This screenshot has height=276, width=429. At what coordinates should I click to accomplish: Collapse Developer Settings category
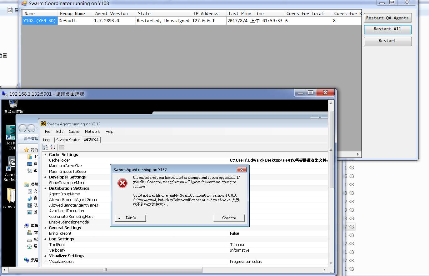click(45, 177)
